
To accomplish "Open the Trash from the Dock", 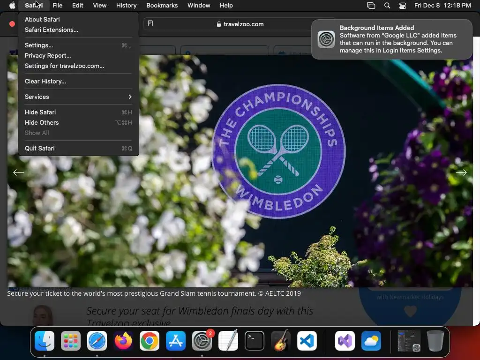I will (x=435, y=341).
